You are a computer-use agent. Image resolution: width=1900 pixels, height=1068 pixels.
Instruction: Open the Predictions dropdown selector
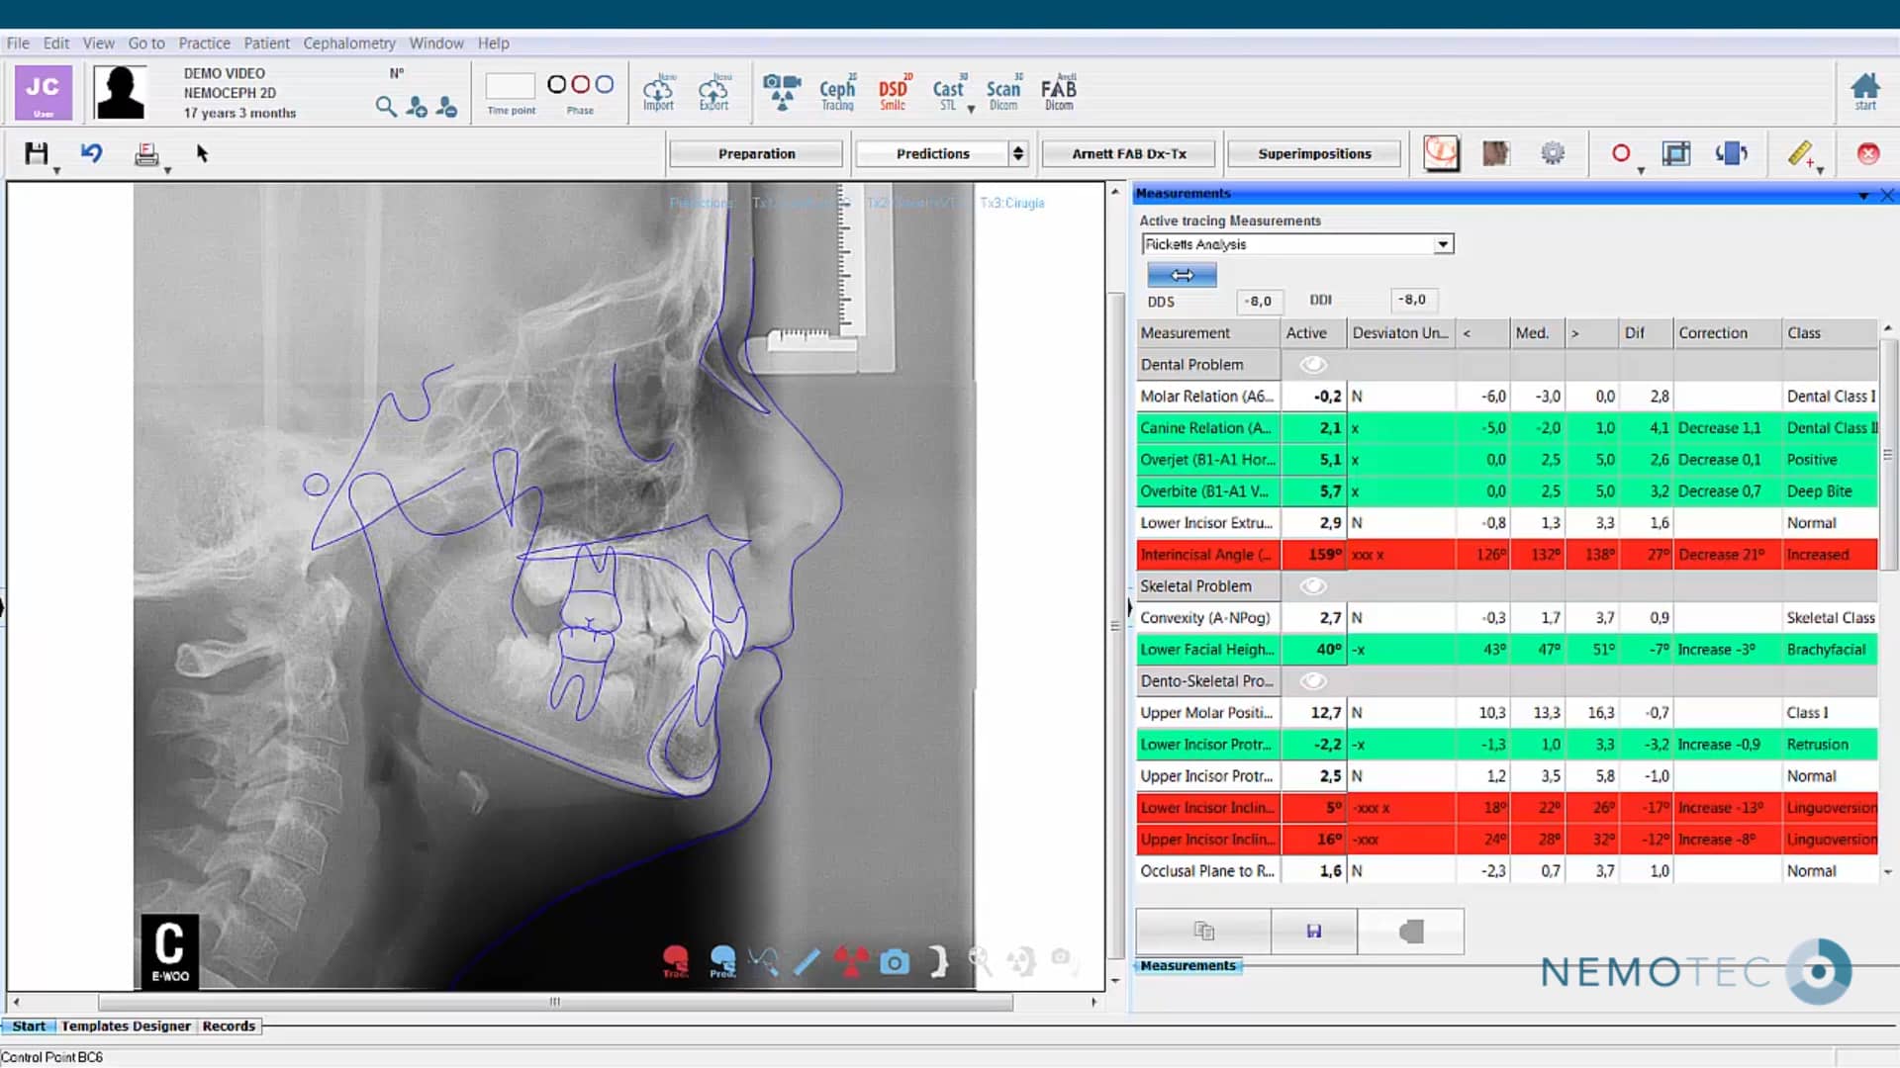(1018, 153)
